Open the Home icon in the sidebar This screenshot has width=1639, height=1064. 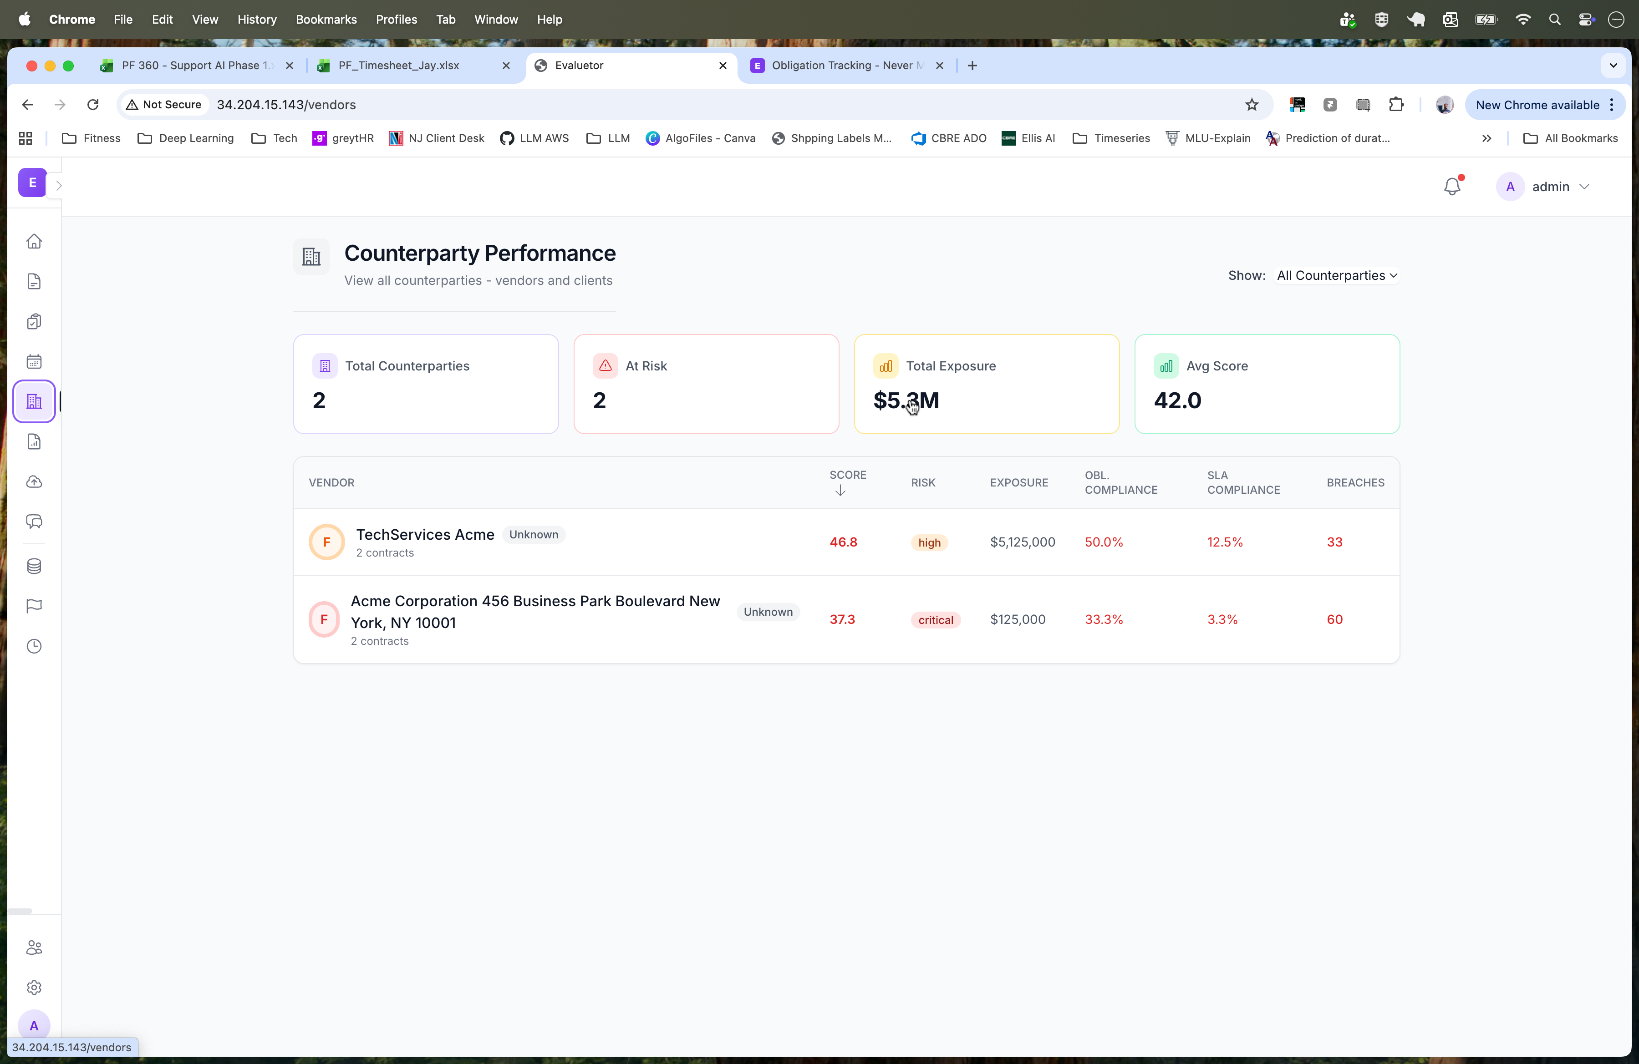34,242
